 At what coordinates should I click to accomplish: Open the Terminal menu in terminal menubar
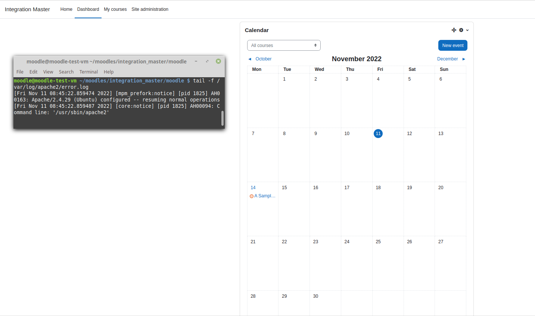click(88, 72)
